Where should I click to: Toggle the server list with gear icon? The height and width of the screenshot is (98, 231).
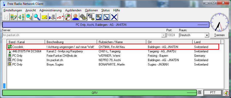[91, 17]
